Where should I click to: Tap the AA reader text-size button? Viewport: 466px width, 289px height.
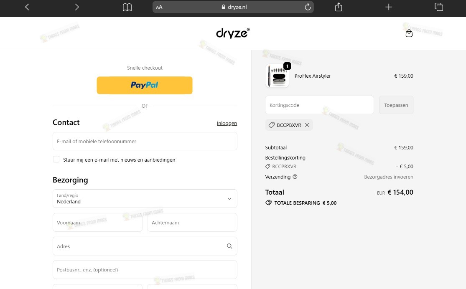[159, 7]
